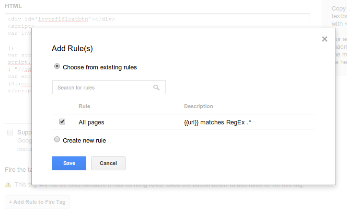Click the HTML section label

click(13, 6)
